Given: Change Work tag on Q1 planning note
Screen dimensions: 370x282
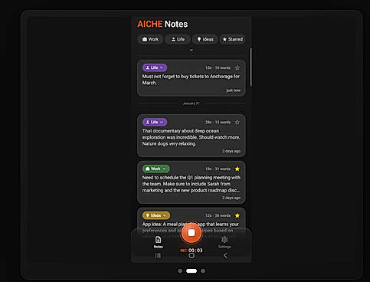Looking at the screenshot, I should (156, 169).
